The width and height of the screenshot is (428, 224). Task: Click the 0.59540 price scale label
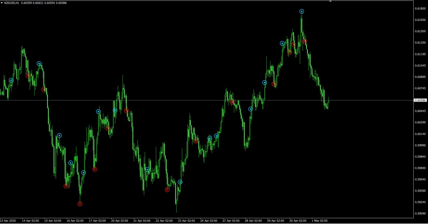click(420, 179)
